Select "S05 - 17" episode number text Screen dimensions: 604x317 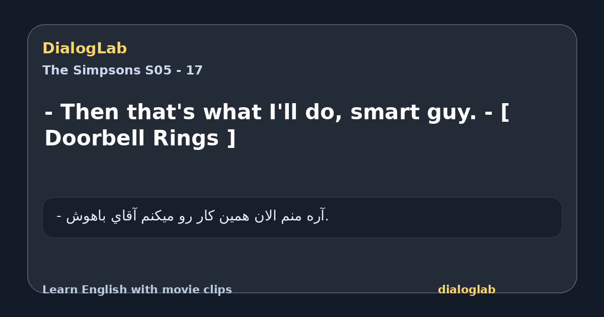click(x=174, y=70)
